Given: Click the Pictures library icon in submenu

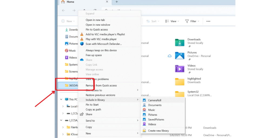Looking at the screenshot, I should [x=144, y=115].
